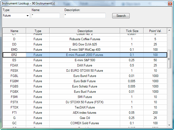Select the GC COMEX Gold Futures row

coord(85,123)
